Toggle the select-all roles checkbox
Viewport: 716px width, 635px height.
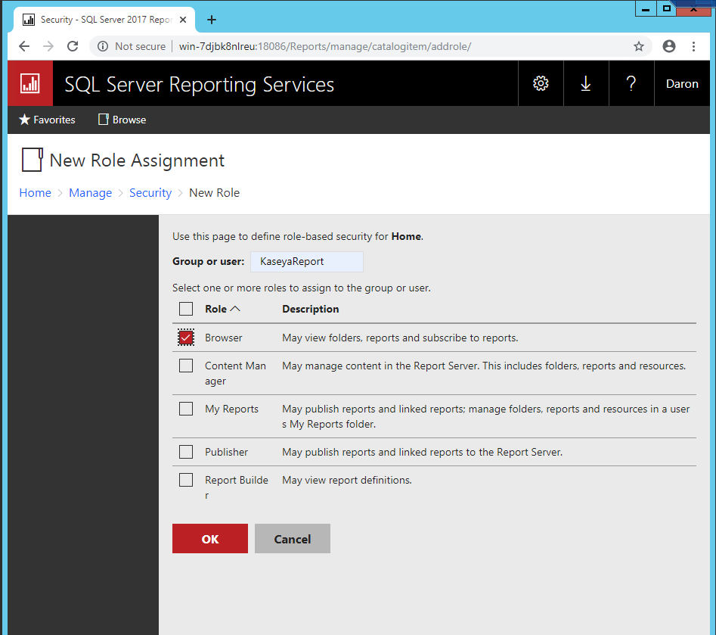pyautogui.click(x=186, y=309)
